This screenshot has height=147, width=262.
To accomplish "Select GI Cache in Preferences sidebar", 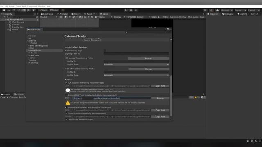I will click(33, 53).
